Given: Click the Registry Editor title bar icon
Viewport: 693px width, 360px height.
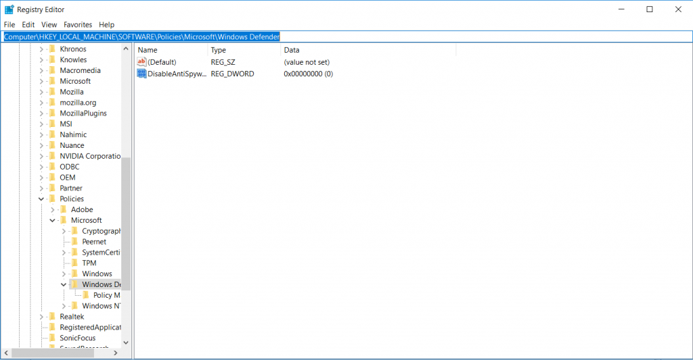Looking at the screenshot, I should [x=9, y=9].
